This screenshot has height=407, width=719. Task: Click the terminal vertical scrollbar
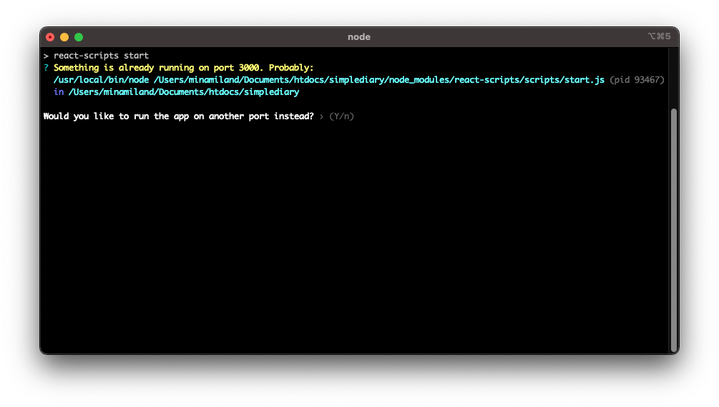coord(674,229)
